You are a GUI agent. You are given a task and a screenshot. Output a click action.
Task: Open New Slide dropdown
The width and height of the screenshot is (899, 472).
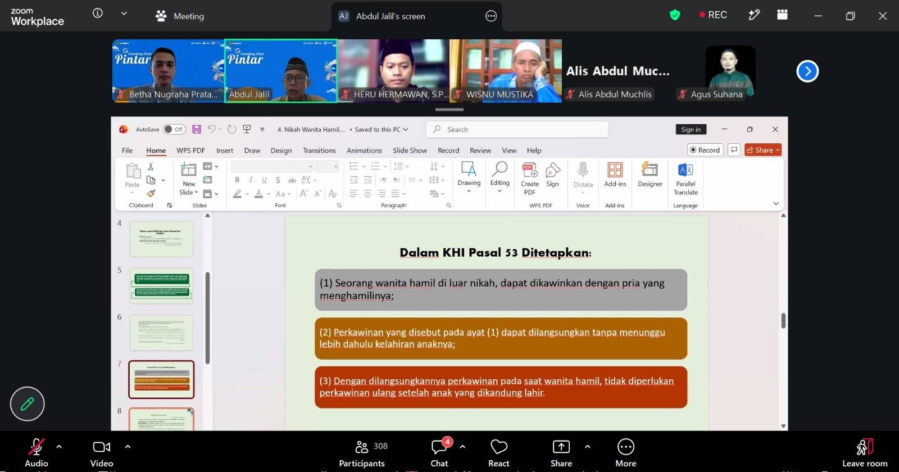189,188
